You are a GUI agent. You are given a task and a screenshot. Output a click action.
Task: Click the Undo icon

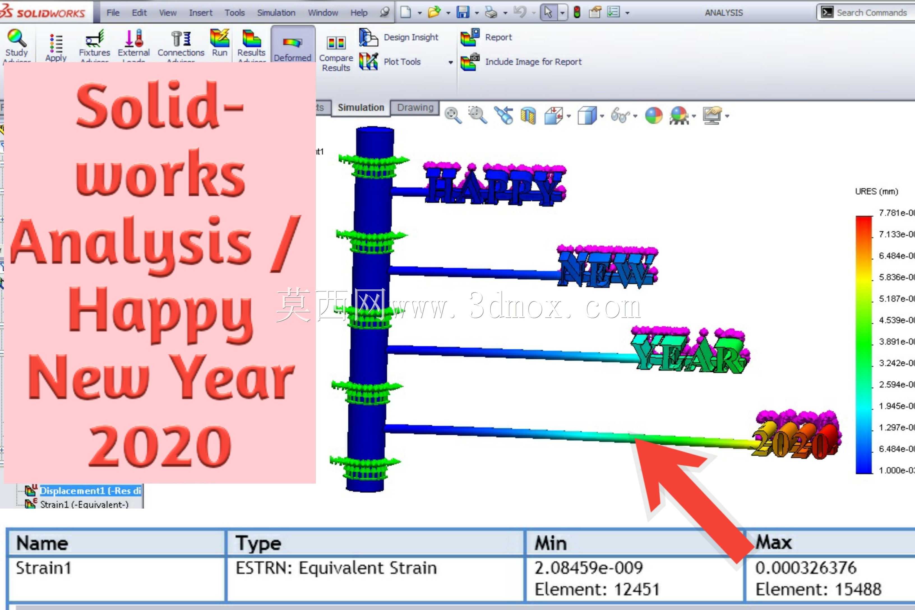(520, 12)
